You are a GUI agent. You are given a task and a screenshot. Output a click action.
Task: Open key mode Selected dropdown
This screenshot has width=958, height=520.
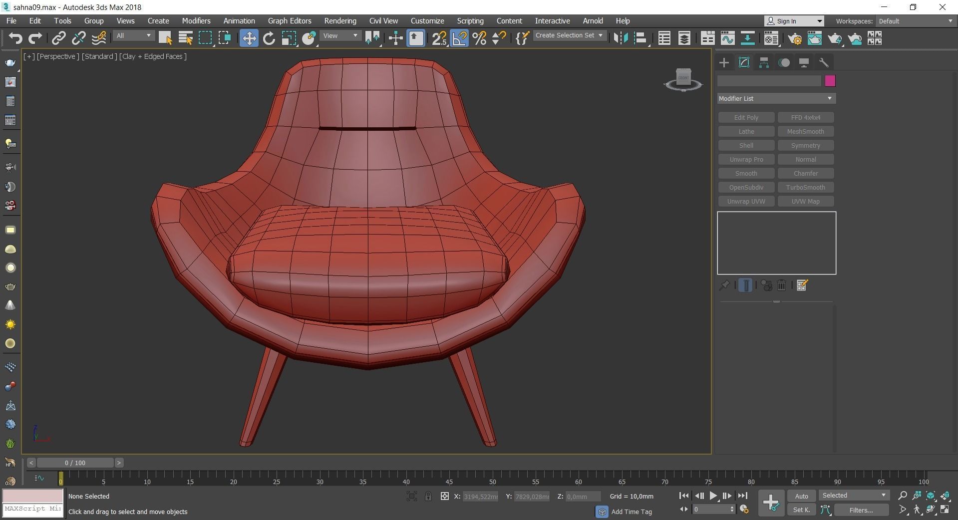pos(854,496)
